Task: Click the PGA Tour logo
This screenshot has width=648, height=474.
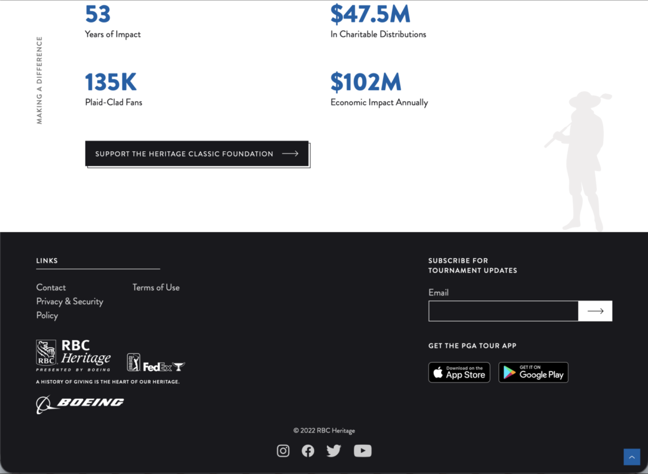Action: (133, 363)
